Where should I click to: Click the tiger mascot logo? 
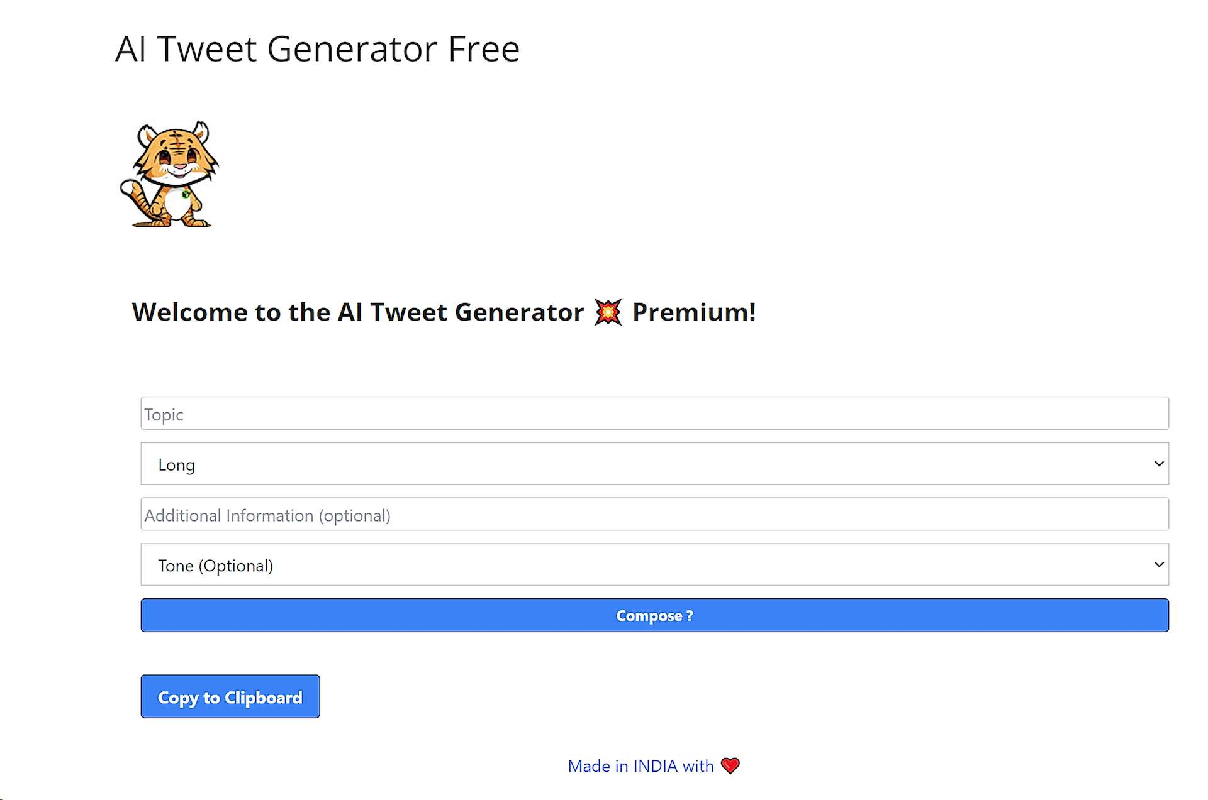point(169,174)
